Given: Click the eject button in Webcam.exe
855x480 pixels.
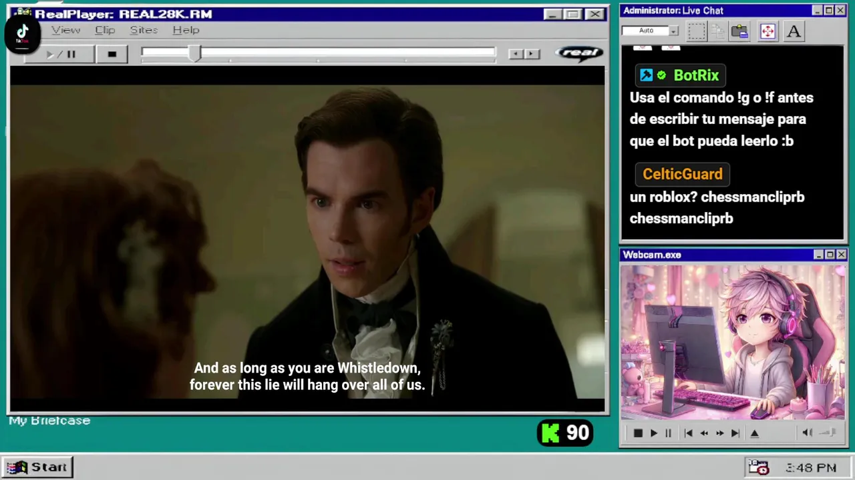Looking at the screenshot, I should 755,433.
